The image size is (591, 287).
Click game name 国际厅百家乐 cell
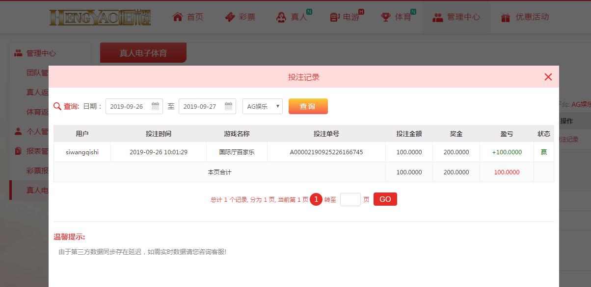tap(237, 152)
